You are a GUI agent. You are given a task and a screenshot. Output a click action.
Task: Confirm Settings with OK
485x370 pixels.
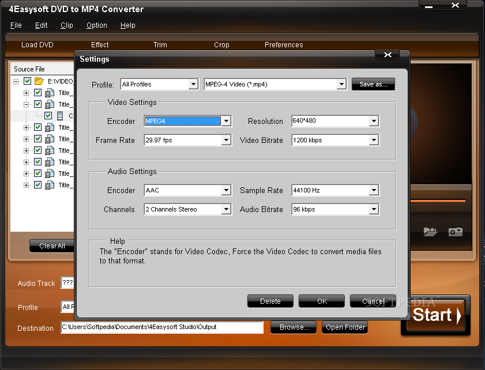pyautogui.click(x=322, y=301)
